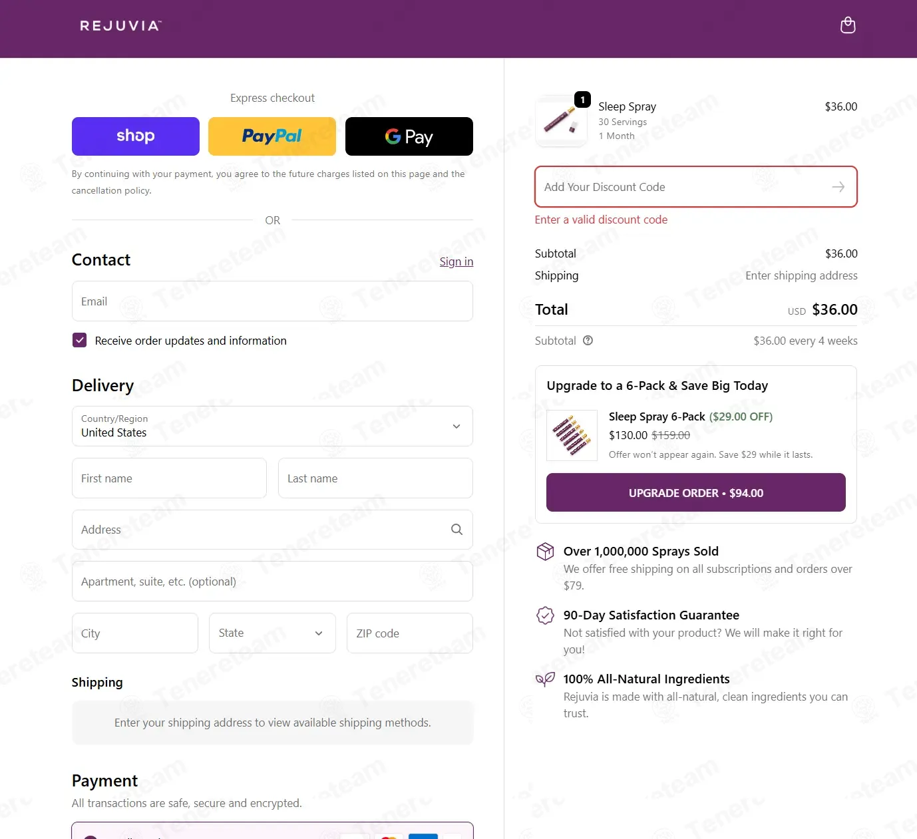Image resolution: width=917 pixels, height=839 pixels.
Task: Open the recurring subtotal help icon
Action: coord(588,341)
